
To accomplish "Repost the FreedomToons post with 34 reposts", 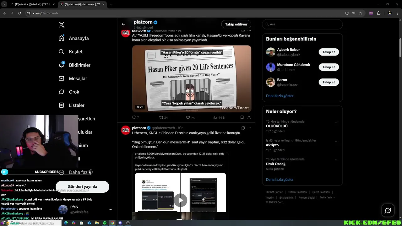I will coord(163,117).
